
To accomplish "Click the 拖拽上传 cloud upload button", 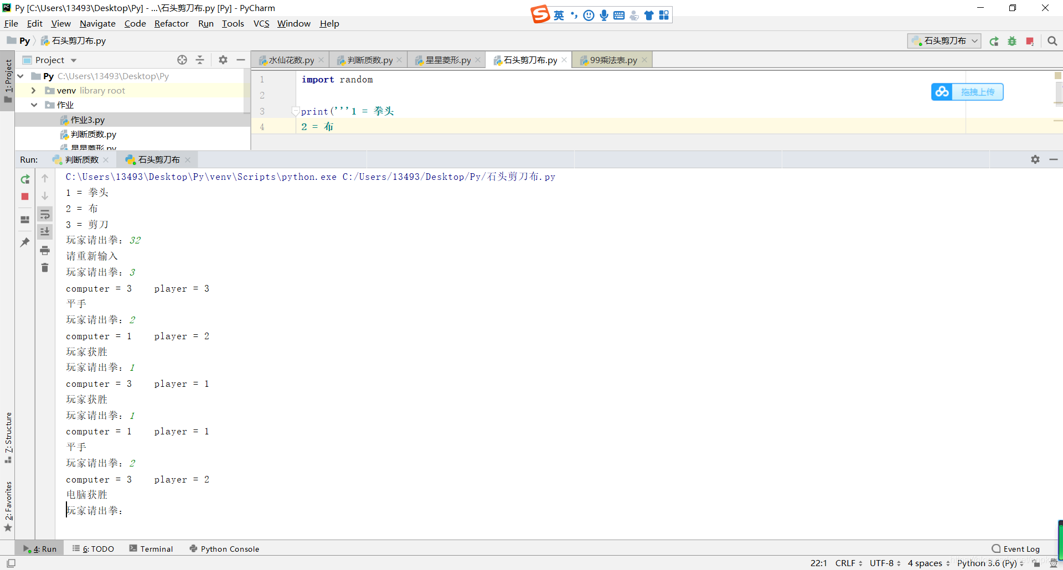I will click(x=967, y=92).
